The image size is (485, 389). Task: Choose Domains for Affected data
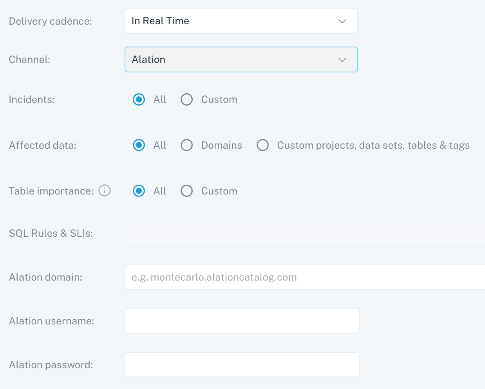(x=187, y=145)
